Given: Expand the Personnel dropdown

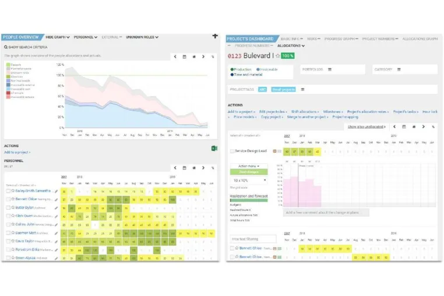Looking at the screenshot, I should (86, 37).
